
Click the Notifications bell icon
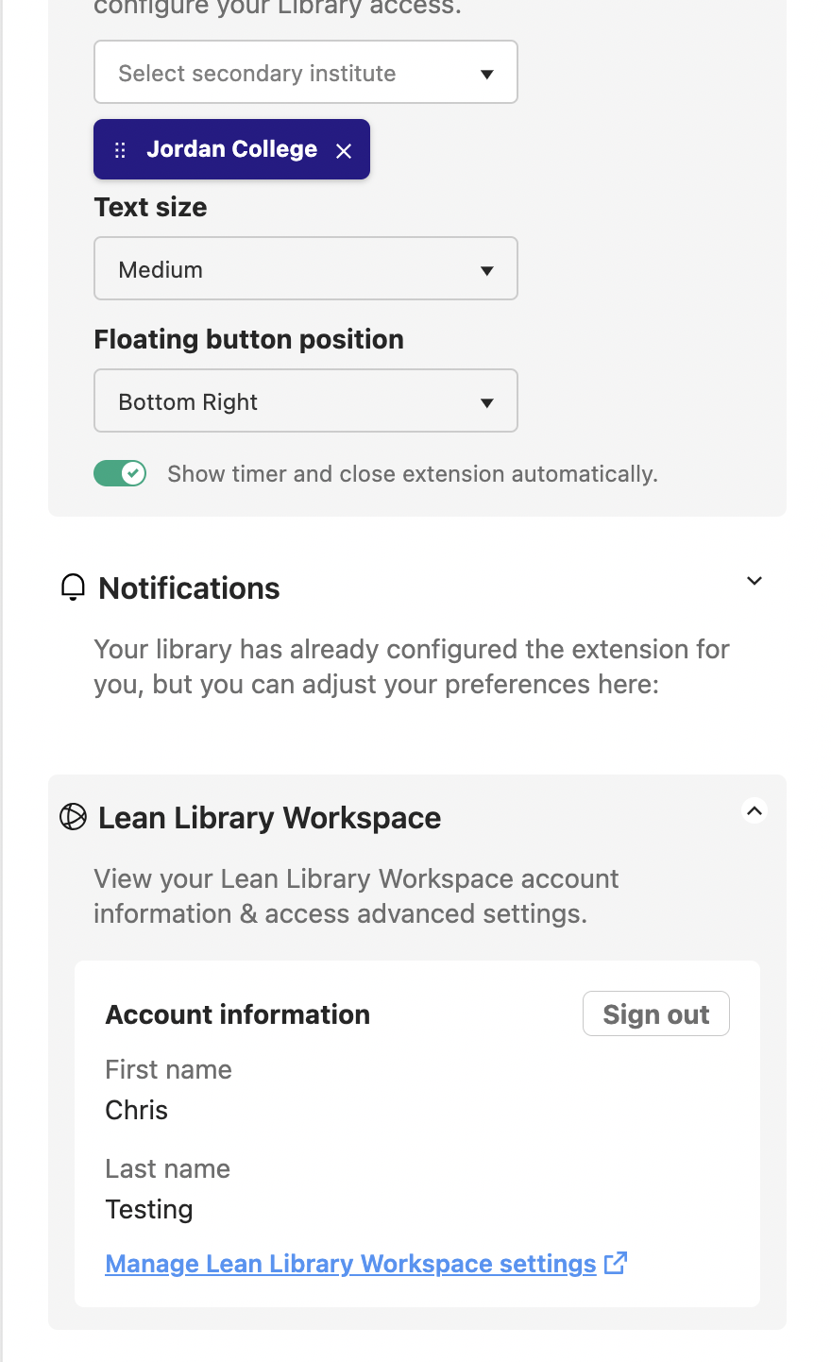coord(73,587)
